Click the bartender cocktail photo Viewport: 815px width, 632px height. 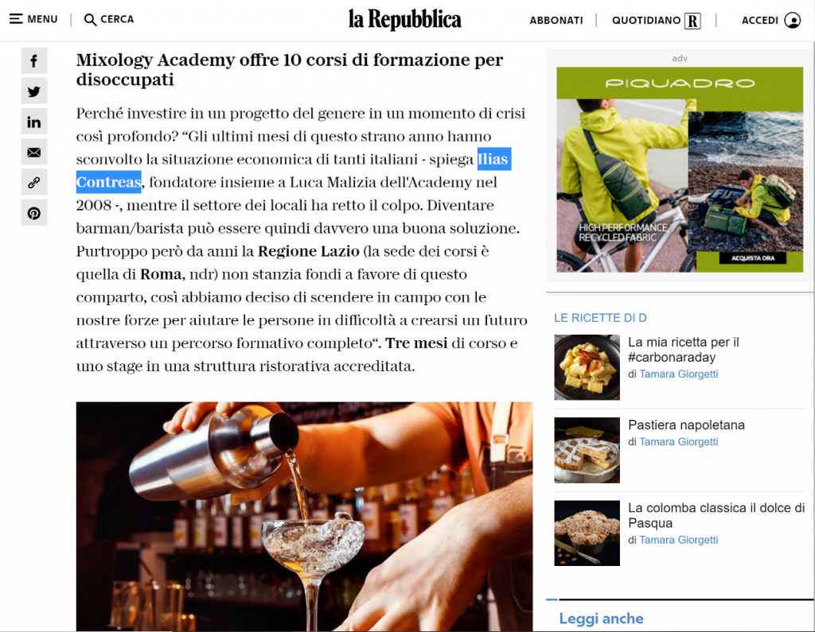[304, 516]
